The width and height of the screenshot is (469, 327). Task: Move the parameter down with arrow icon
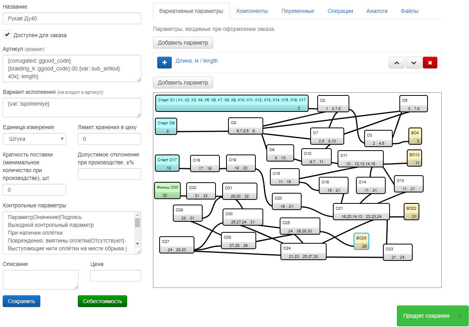tap(413, 63)
